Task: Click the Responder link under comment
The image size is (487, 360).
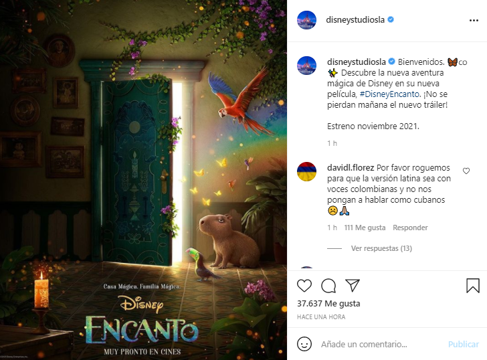Action: click(x=410, y=228)
